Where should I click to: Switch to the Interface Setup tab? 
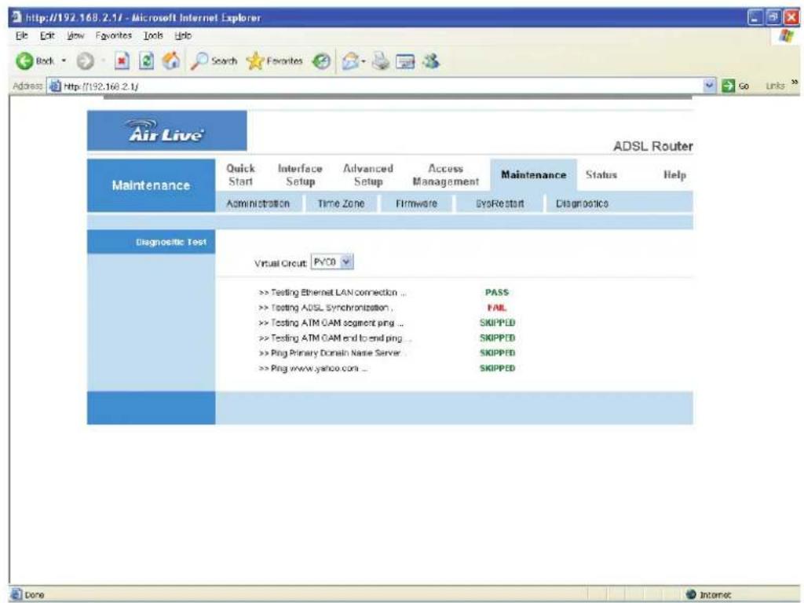coord(300,175)
